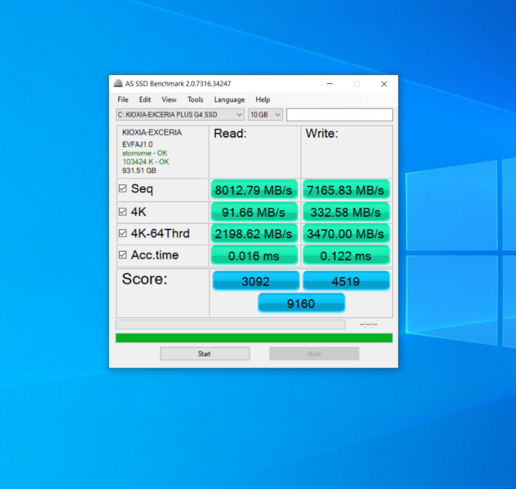Viewport: 516px width, 489px height.
Task: Click the 4K-64Thrd write value 3470.00 MB/s
Action: pos(346,234)
